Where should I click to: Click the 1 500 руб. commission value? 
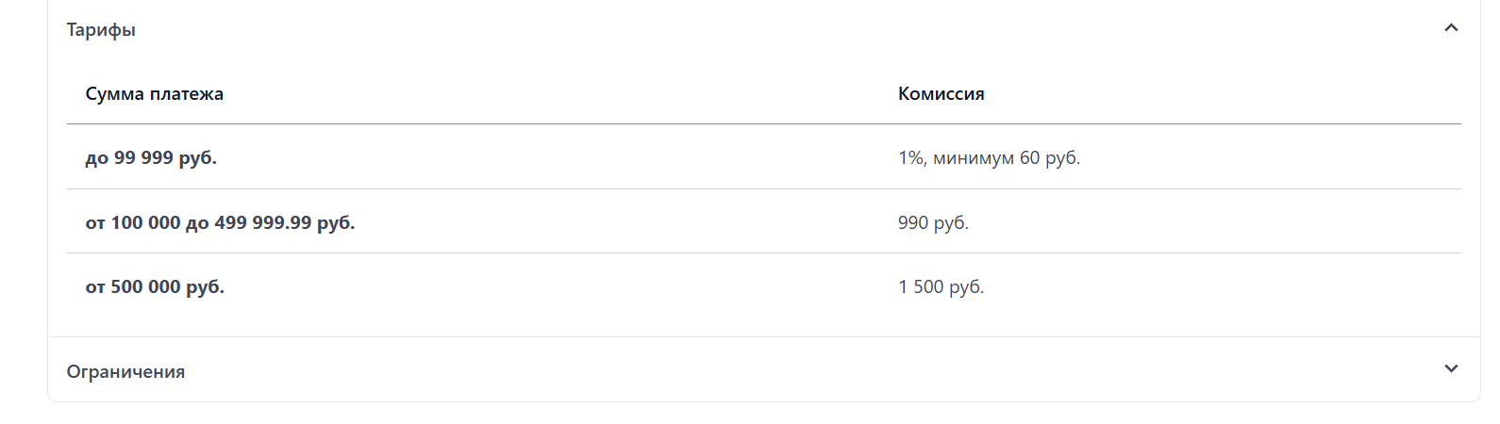coord(941,287)
